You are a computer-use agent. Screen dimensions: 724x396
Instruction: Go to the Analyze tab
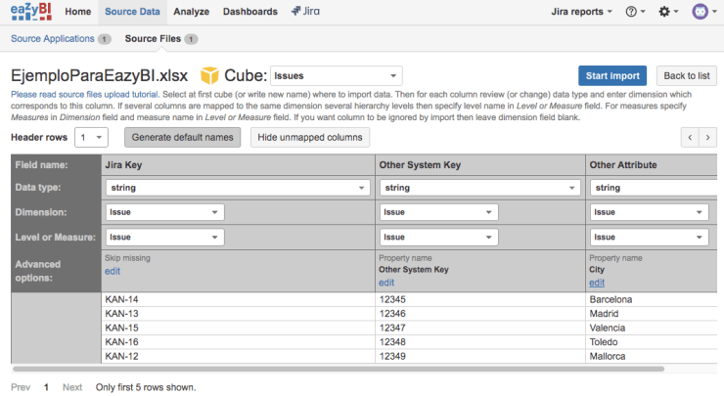(x=190, y=12)
